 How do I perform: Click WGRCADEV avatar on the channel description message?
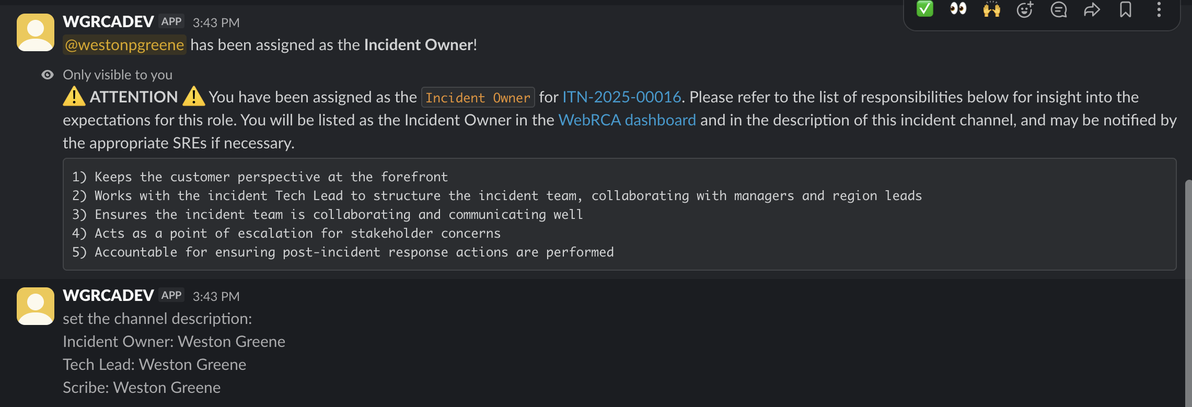[36, 306]
